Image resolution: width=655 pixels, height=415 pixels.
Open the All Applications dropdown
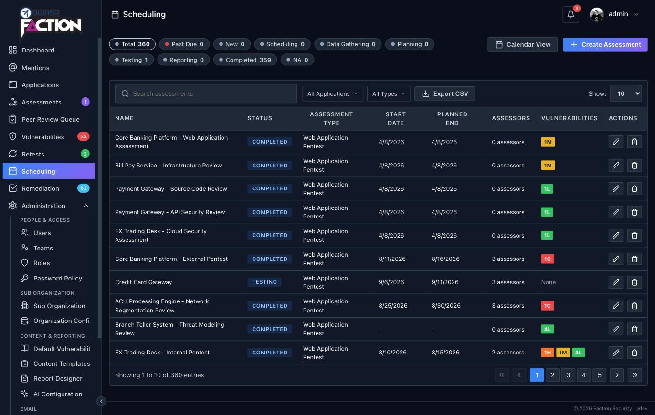(333, 94)
